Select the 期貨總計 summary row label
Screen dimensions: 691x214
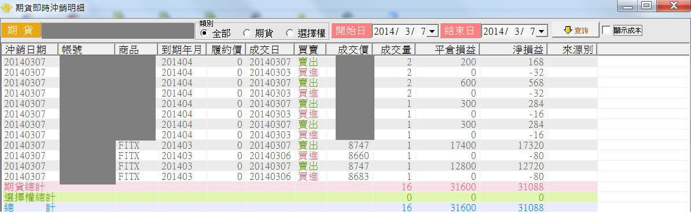point(25,187)
